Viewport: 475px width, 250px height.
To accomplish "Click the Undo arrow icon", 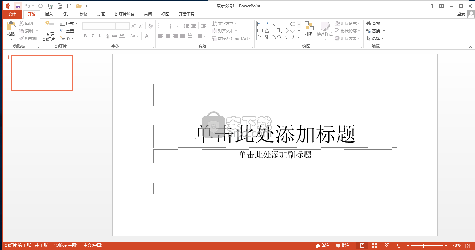I will click(x=28, y=6).
